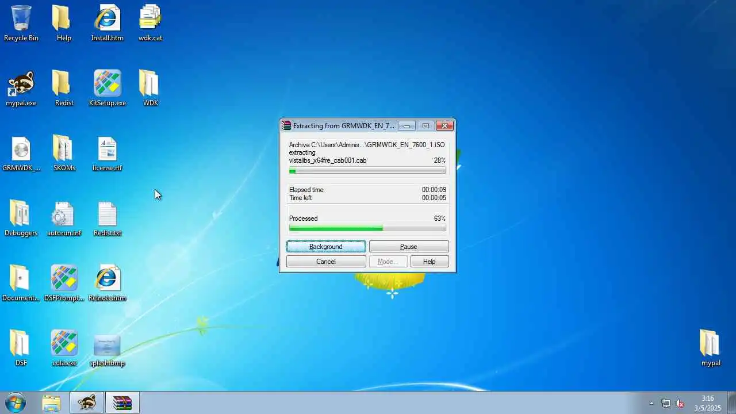Close the Extracting from GRMWDK dialog
Image resolution: width=736 pixels, height=414 pixels.
(444, 126)
